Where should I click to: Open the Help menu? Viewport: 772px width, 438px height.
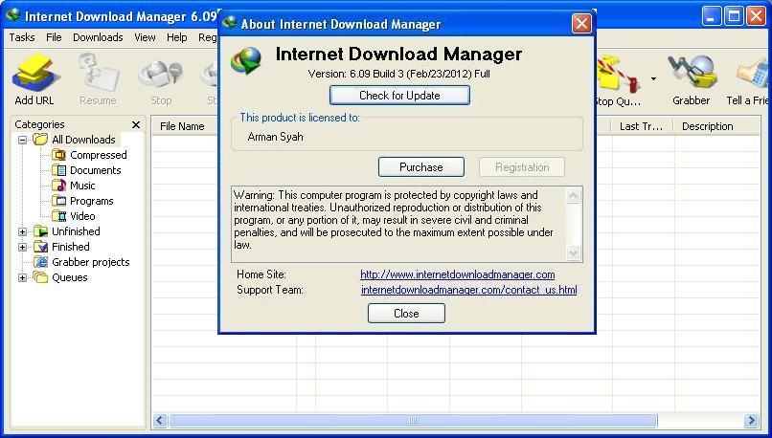click(x=177, y=37)
